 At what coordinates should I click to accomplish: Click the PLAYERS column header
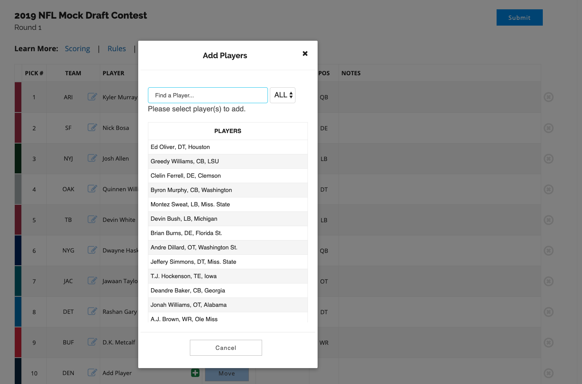point(228,131)
